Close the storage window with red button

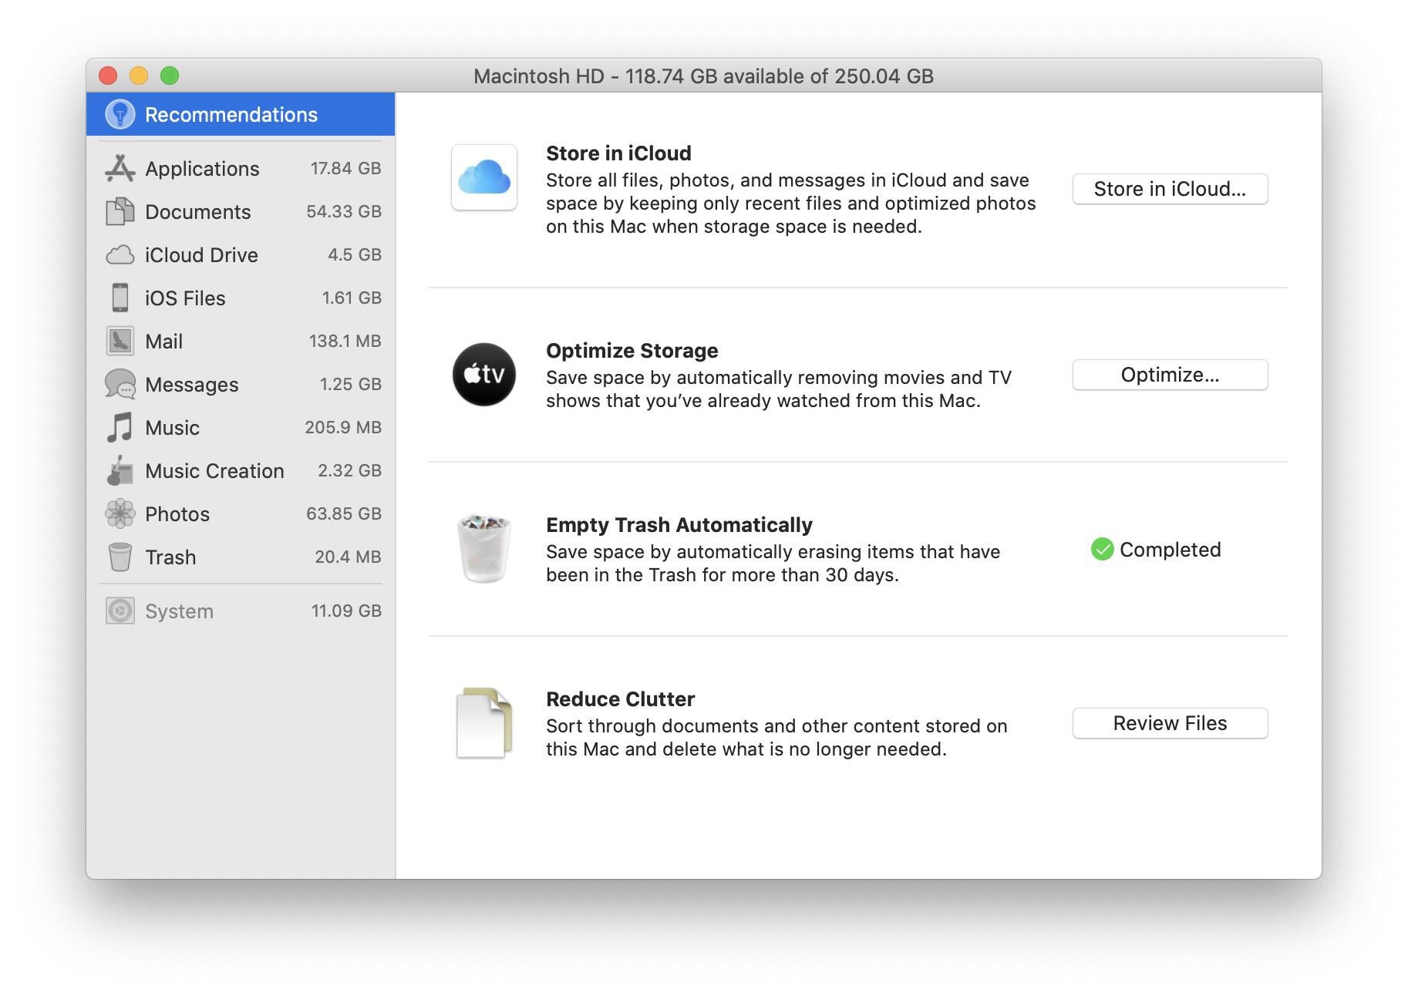pos(108,76)
